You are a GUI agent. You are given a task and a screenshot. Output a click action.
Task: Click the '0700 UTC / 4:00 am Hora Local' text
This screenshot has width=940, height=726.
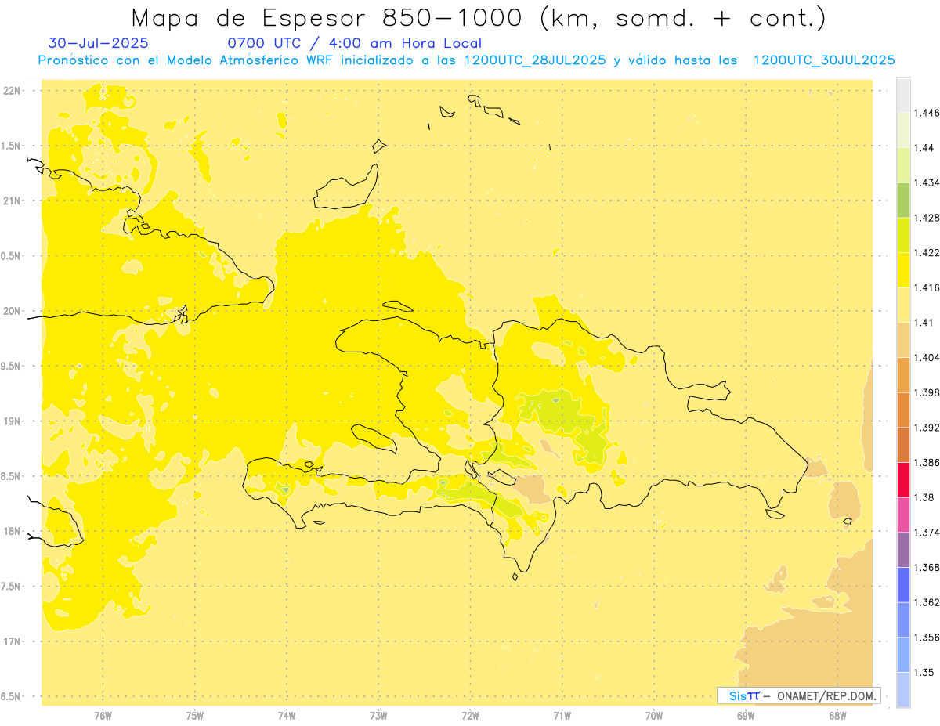354,43
